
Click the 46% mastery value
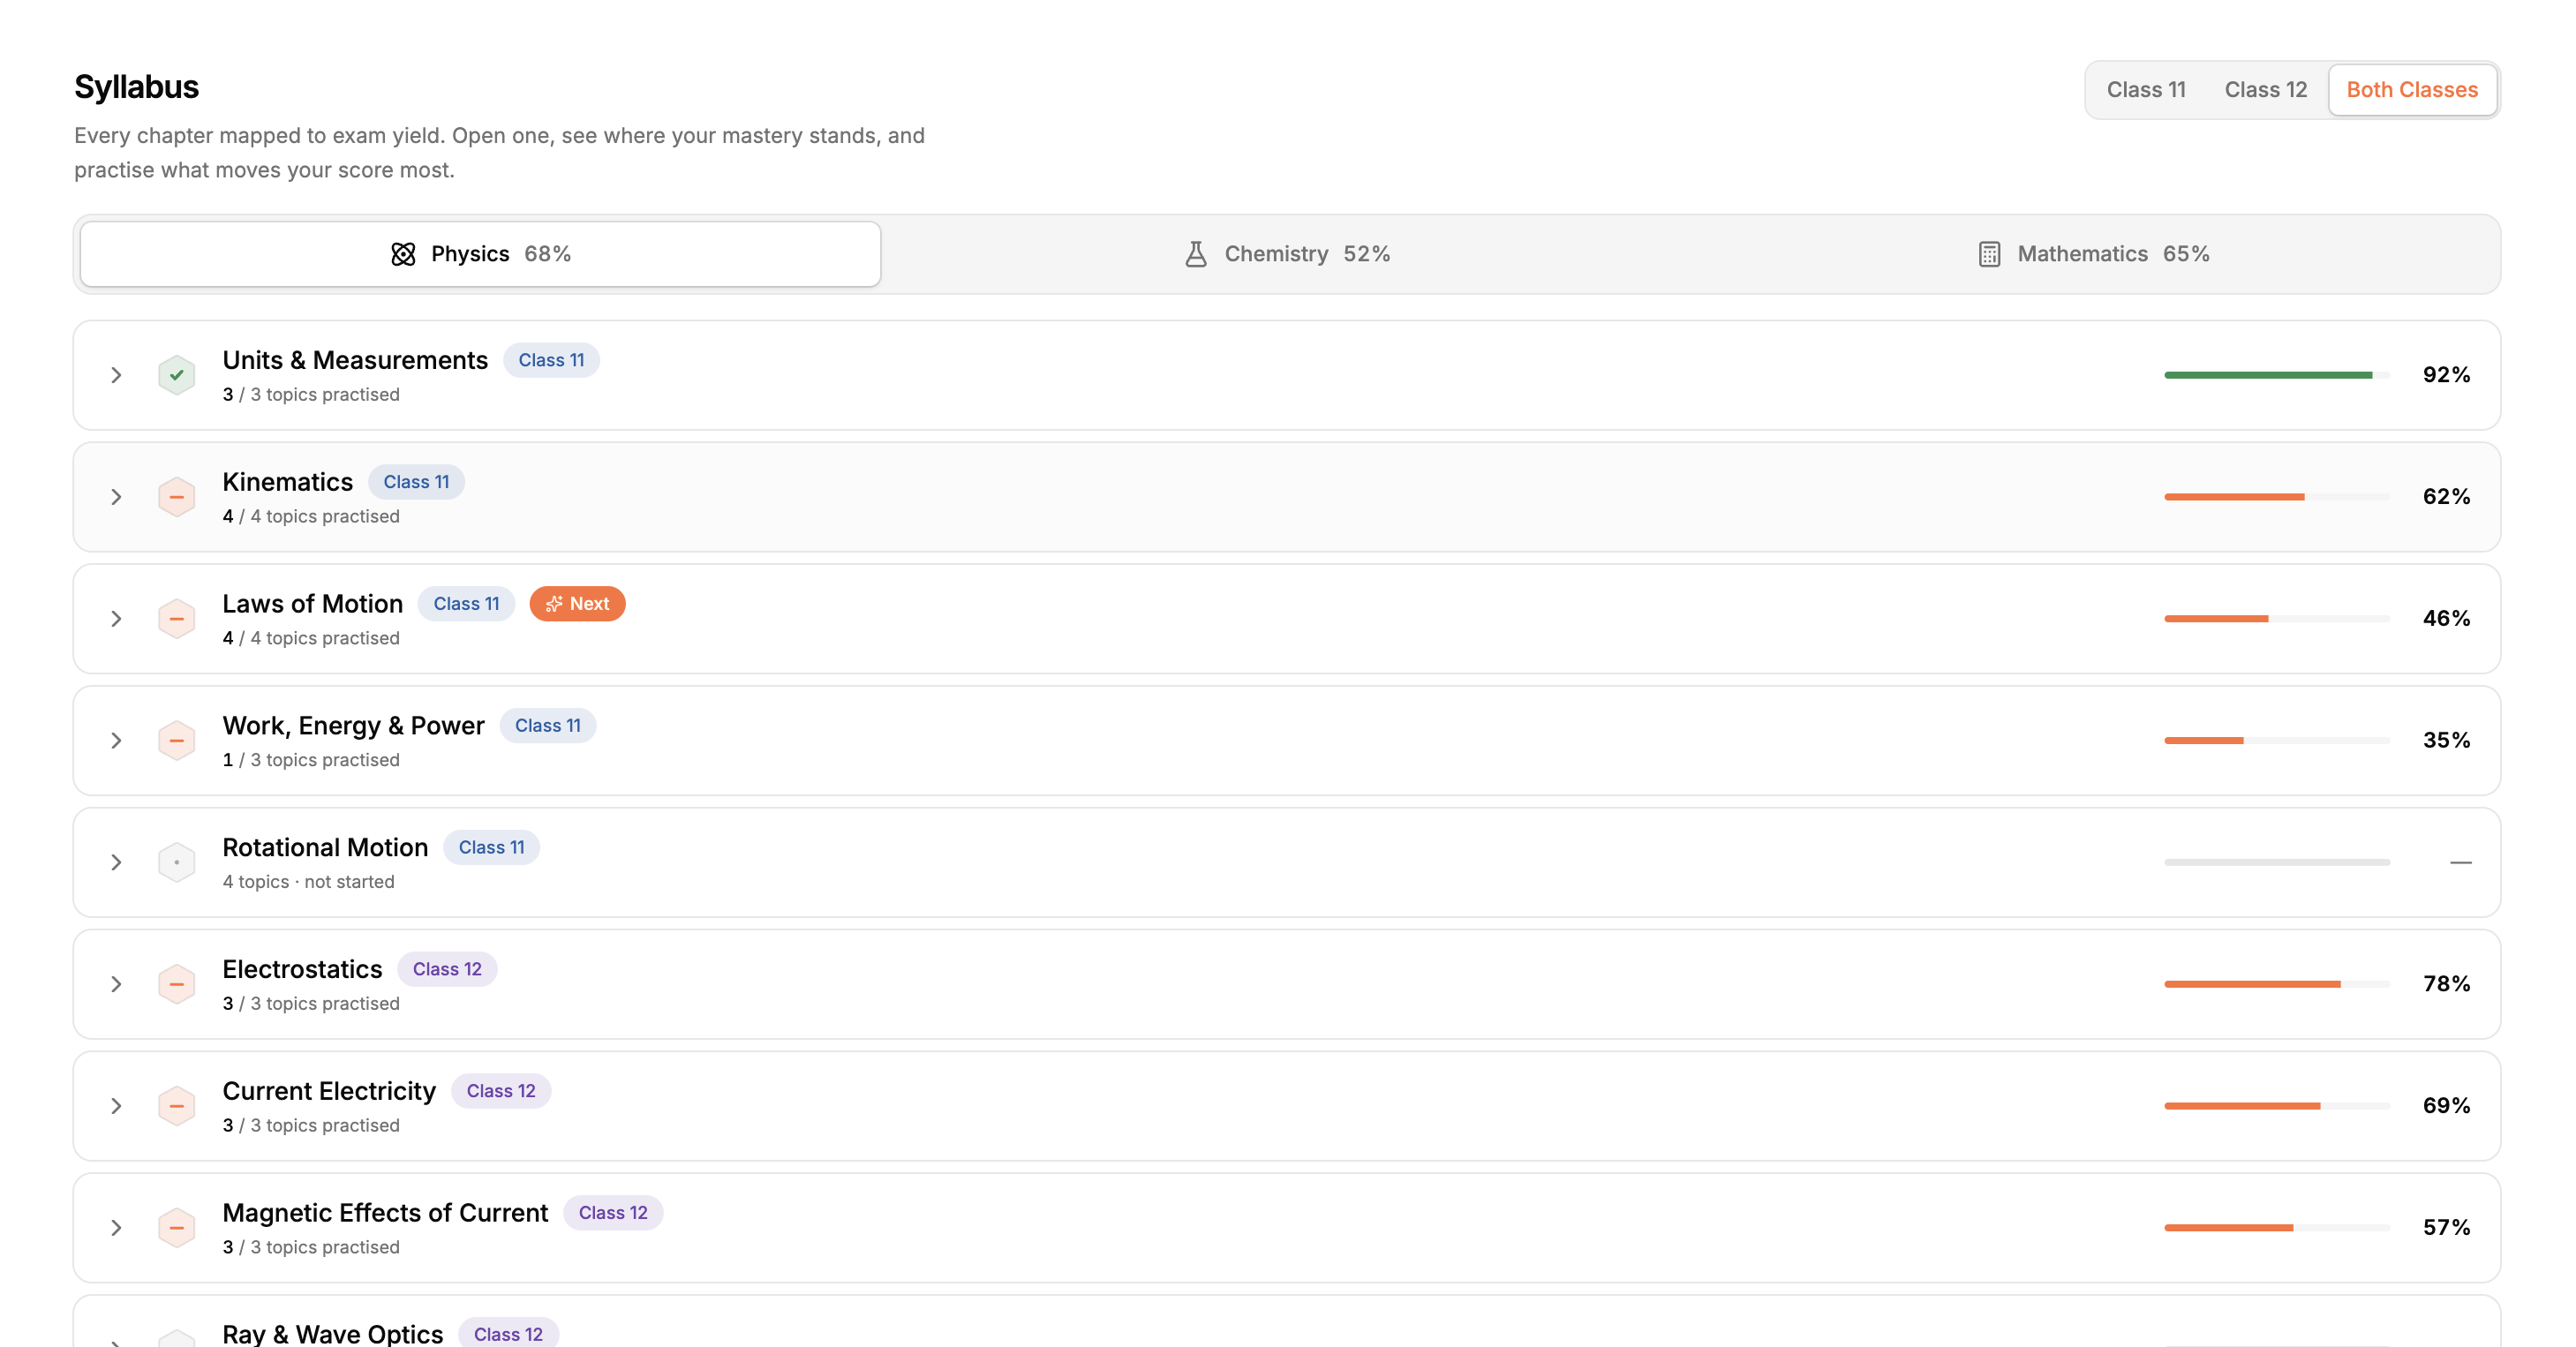coord(2446,619)
